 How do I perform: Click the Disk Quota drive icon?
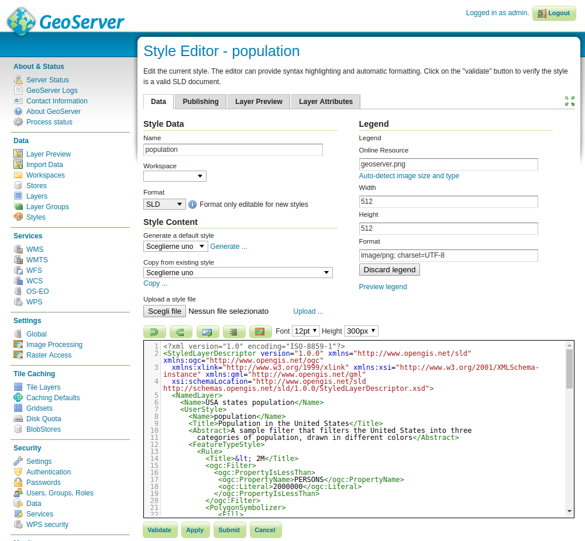pyautogui.click(x=18, y=419)
